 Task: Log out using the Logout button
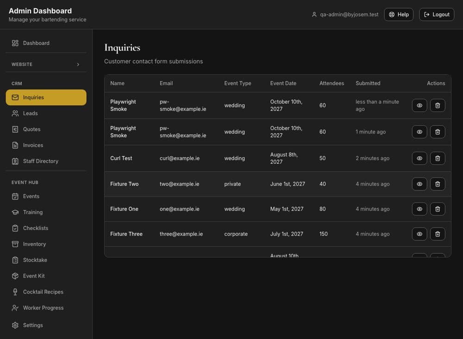coord(437,14)
